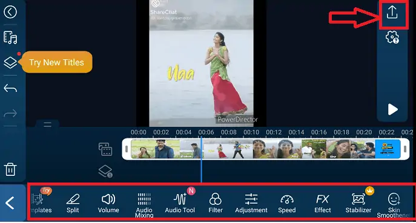Open the Volume tool
Image resolution: width=416 pixels, height=223 pixels.
tap(108, 204)
